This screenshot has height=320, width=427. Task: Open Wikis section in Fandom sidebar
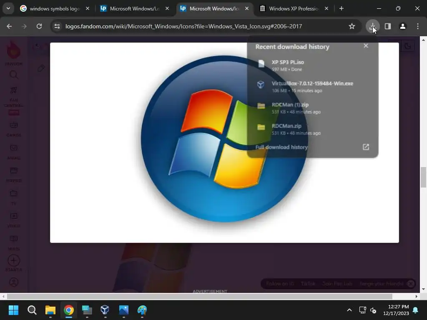click(x=14, y=243)
